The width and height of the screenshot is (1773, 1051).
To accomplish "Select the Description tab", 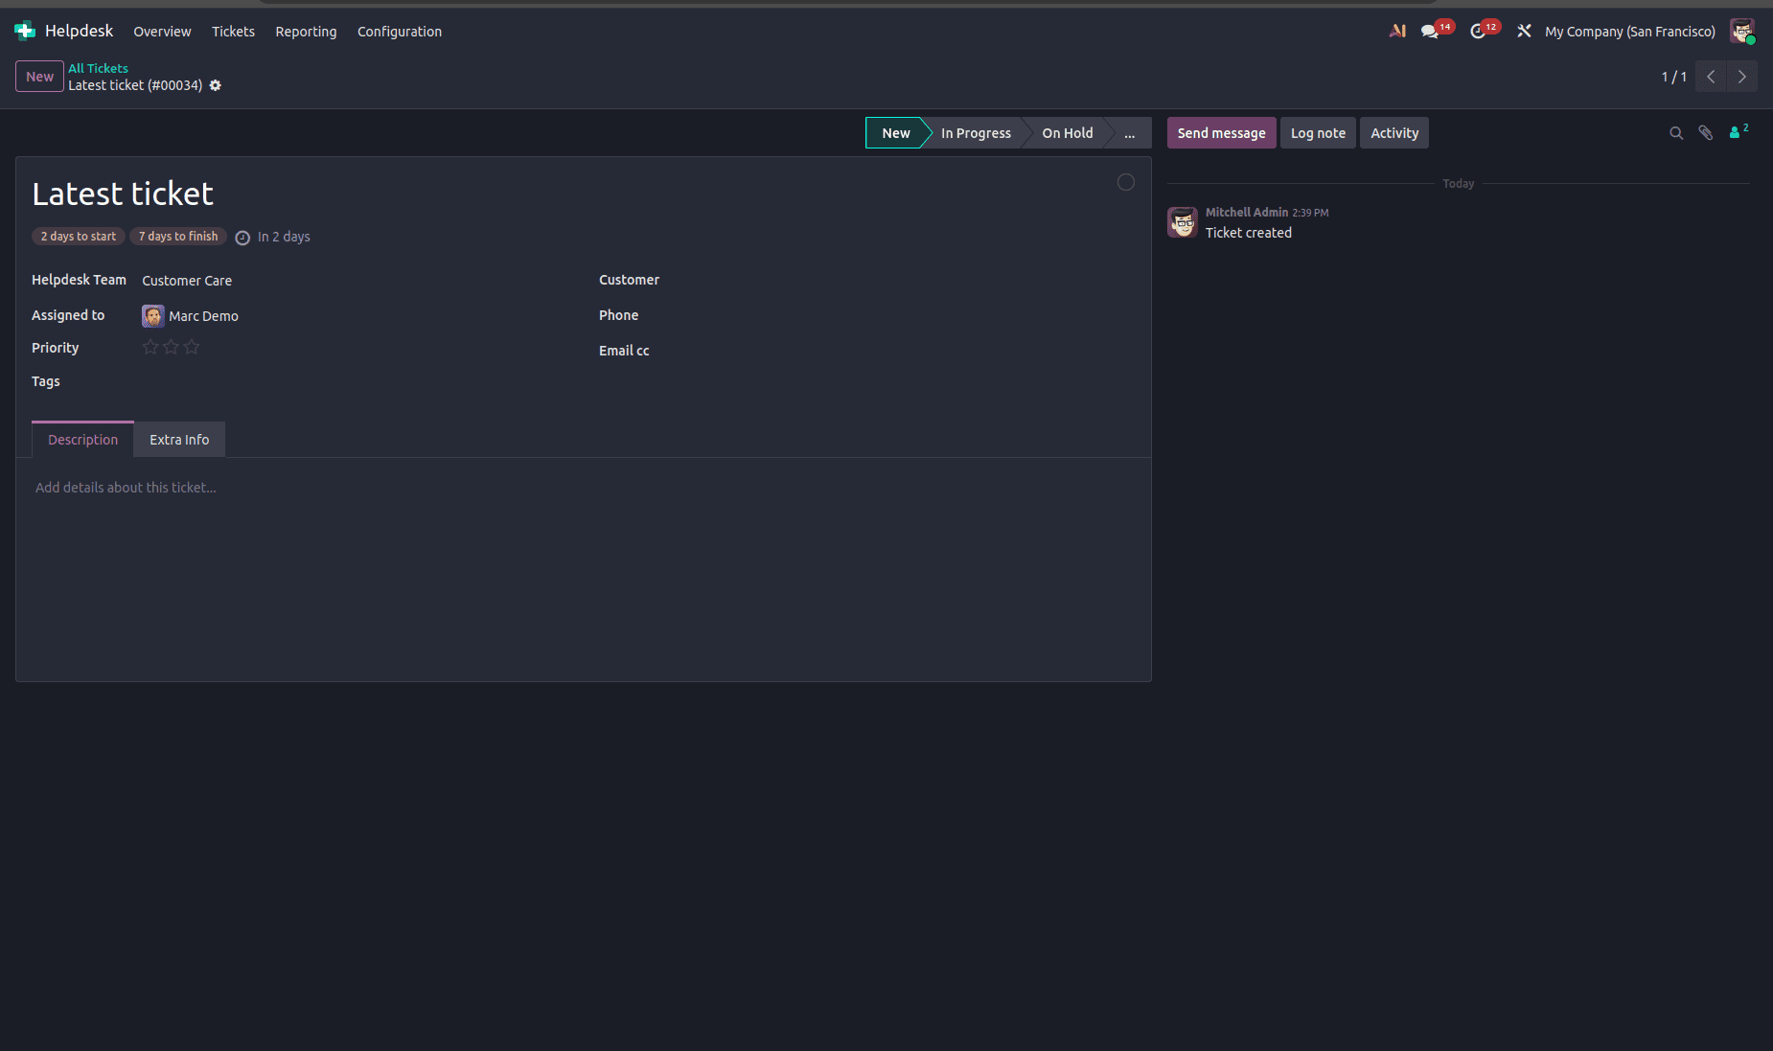I will point(83,440).
